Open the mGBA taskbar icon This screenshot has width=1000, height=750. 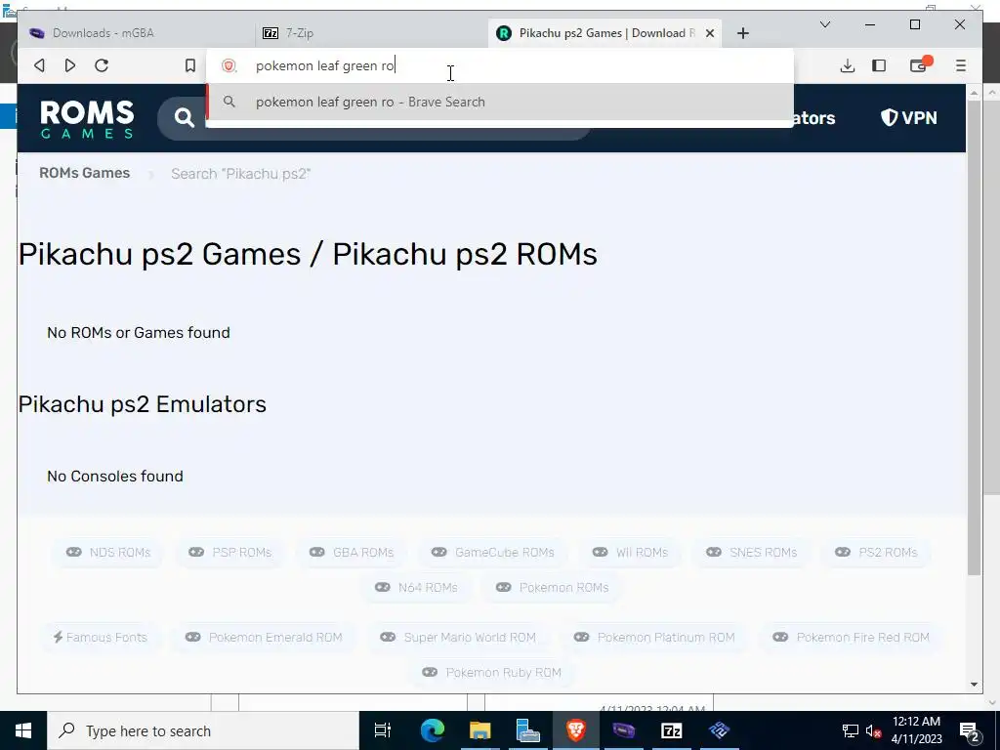tap(624, 730)
